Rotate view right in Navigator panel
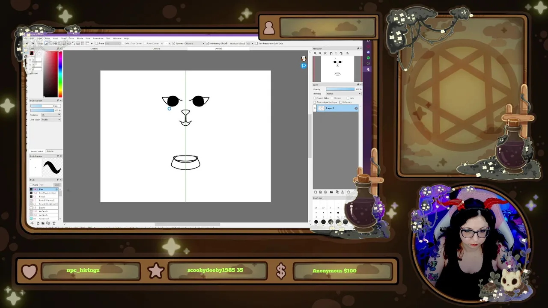This screenshot has height=308, width=548. pos(341,53)
